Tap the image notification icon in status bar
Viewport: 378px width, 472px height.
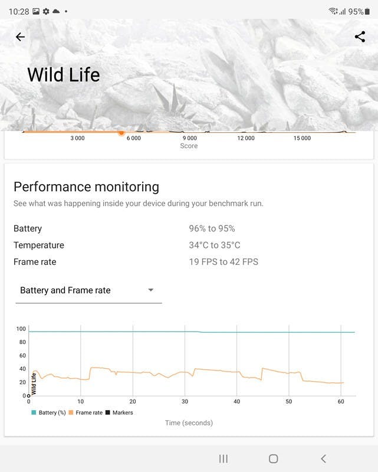coord(36,11)
